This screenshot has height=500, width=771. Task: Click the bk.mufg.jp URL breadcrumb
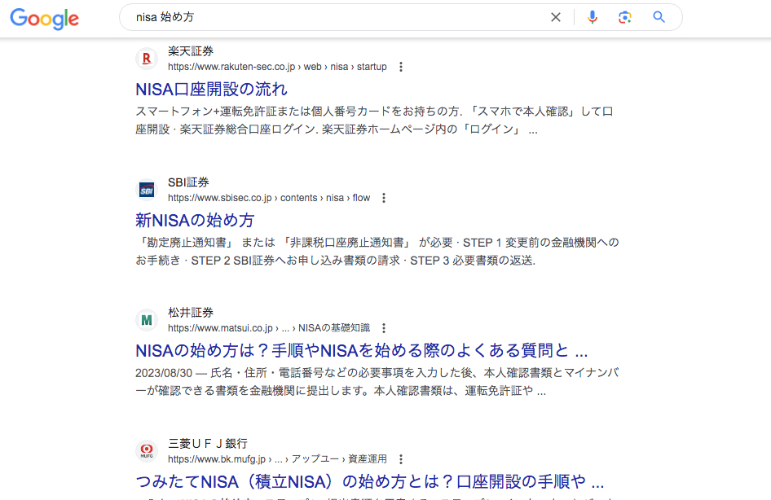click(x=277, y=459)
